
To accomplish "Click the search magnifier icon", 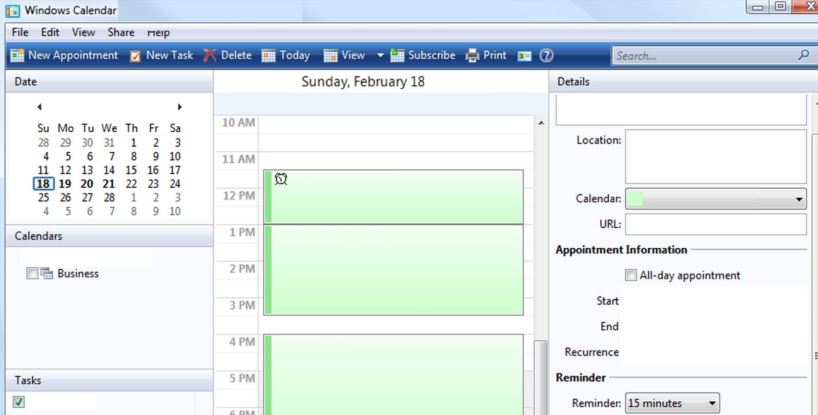I will tap(803, 55).
